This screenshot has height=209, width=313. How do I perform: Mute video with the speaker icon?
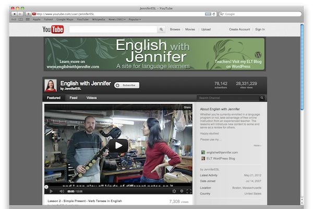click(x=62, y=191)
